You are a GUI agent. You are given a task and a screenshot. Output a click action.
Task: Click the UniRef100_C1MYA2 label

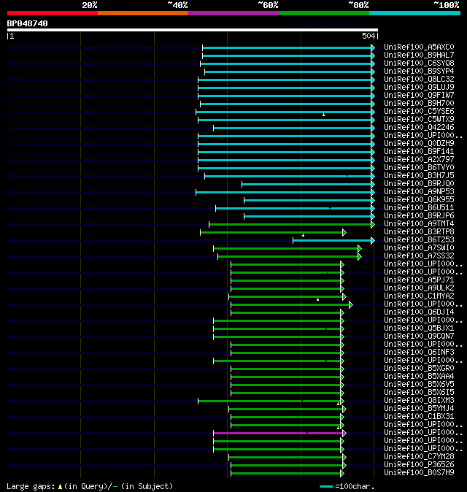(419, 296)
